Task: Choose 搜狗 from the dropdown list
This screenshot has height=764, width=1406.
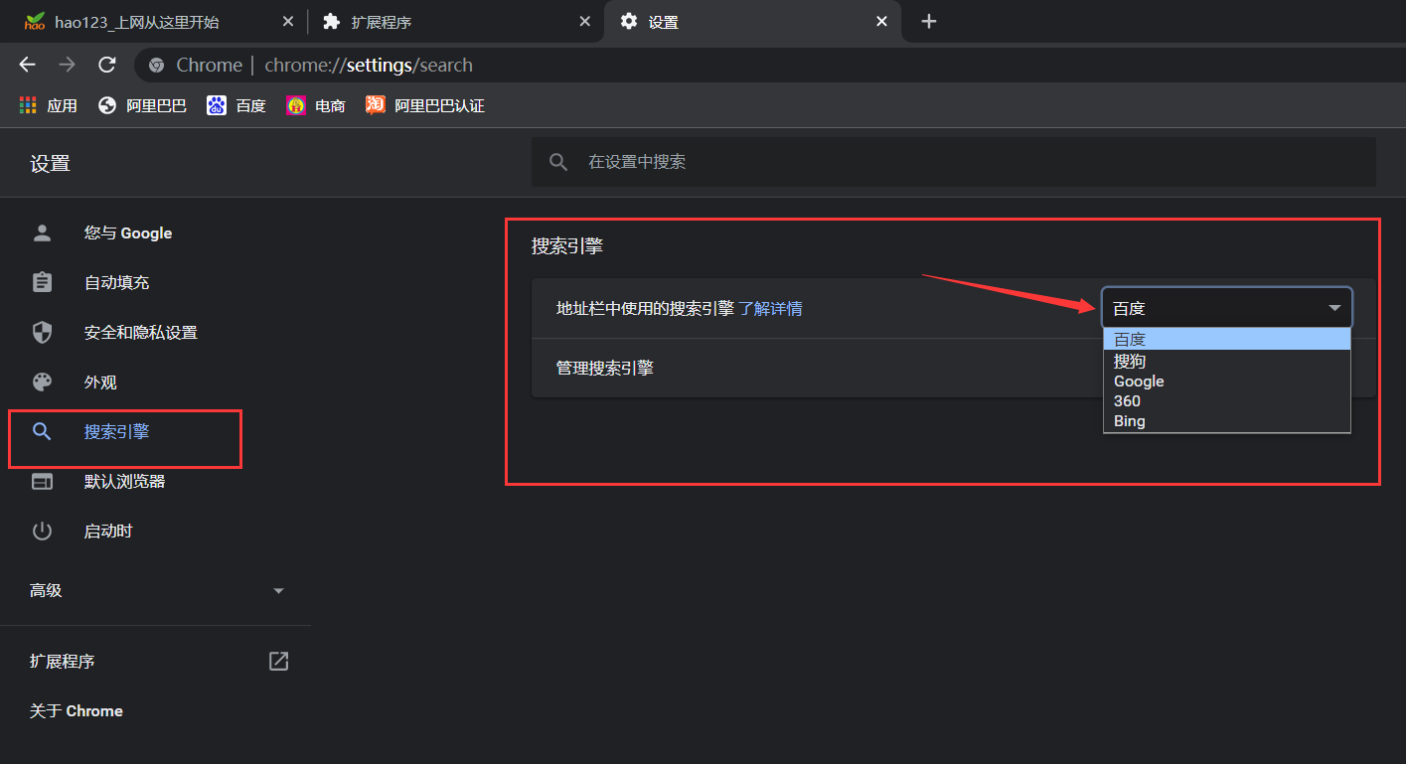Action: coord(1227,361)
